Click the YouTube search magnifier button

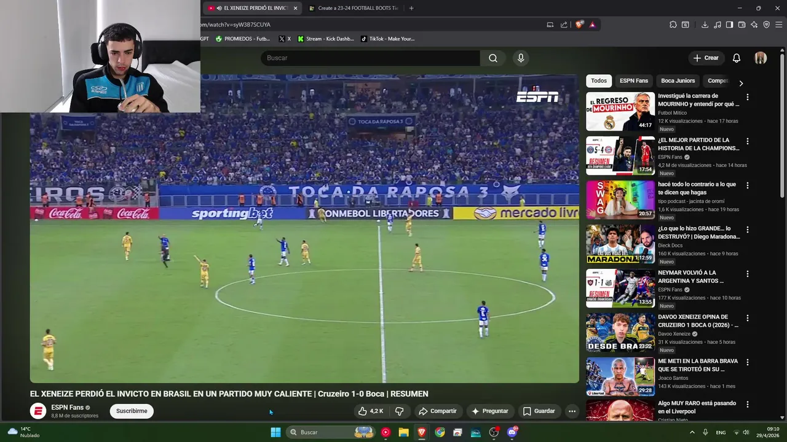[x=493, y=58]
